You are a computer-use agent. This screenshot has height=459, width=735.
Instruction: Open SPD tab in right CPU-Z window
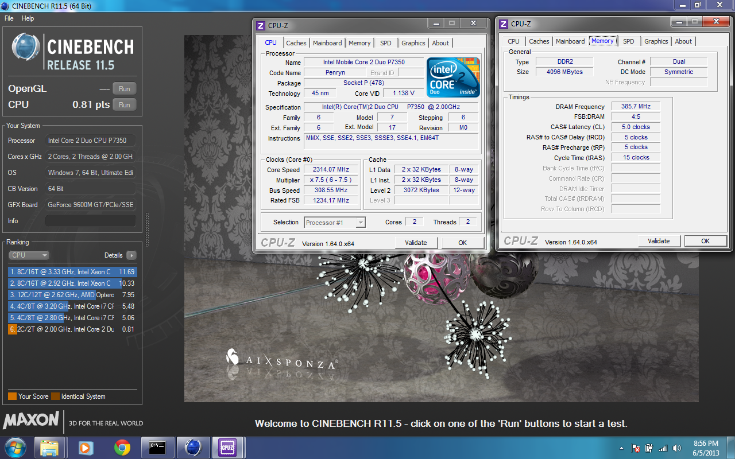[x=629, y=41]
